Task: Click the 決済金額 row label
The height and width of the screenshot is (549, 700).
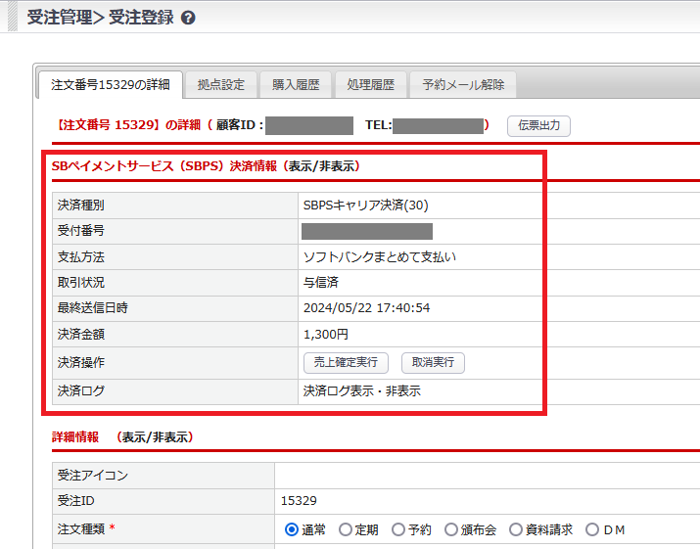Action: 81,335
